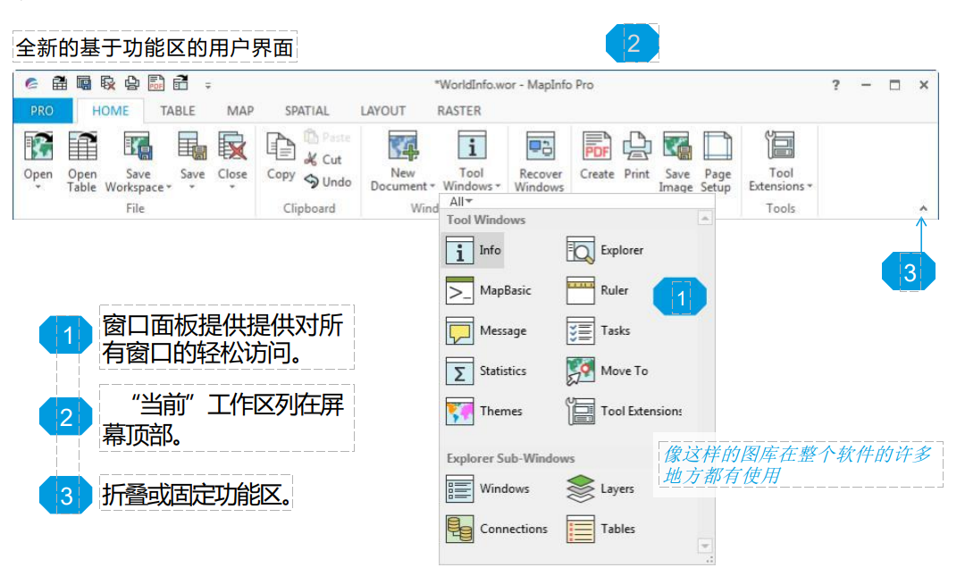Expand the Save button dropdown arrow

(x=192, y=187)
